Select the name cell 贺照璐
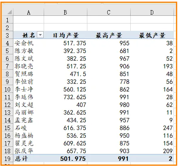The height and width of the screenshot is (167, 178). [x=29, y=74]
